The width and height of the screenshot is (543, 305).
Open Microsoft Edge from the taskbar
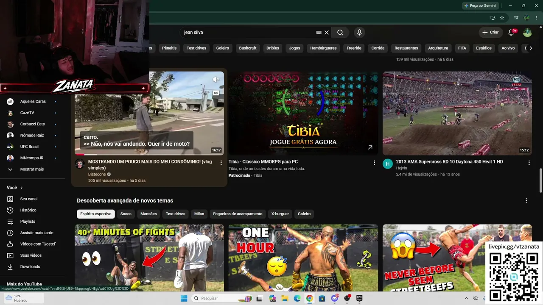297,298
